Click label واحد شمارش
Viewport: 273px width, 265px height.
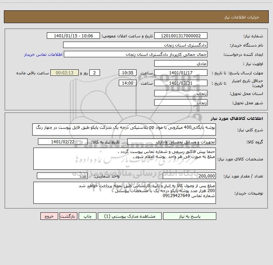point(107,176)
